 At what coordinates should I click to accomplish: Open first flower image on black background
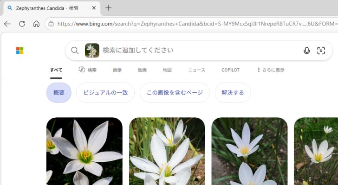(x=84, y=151)
